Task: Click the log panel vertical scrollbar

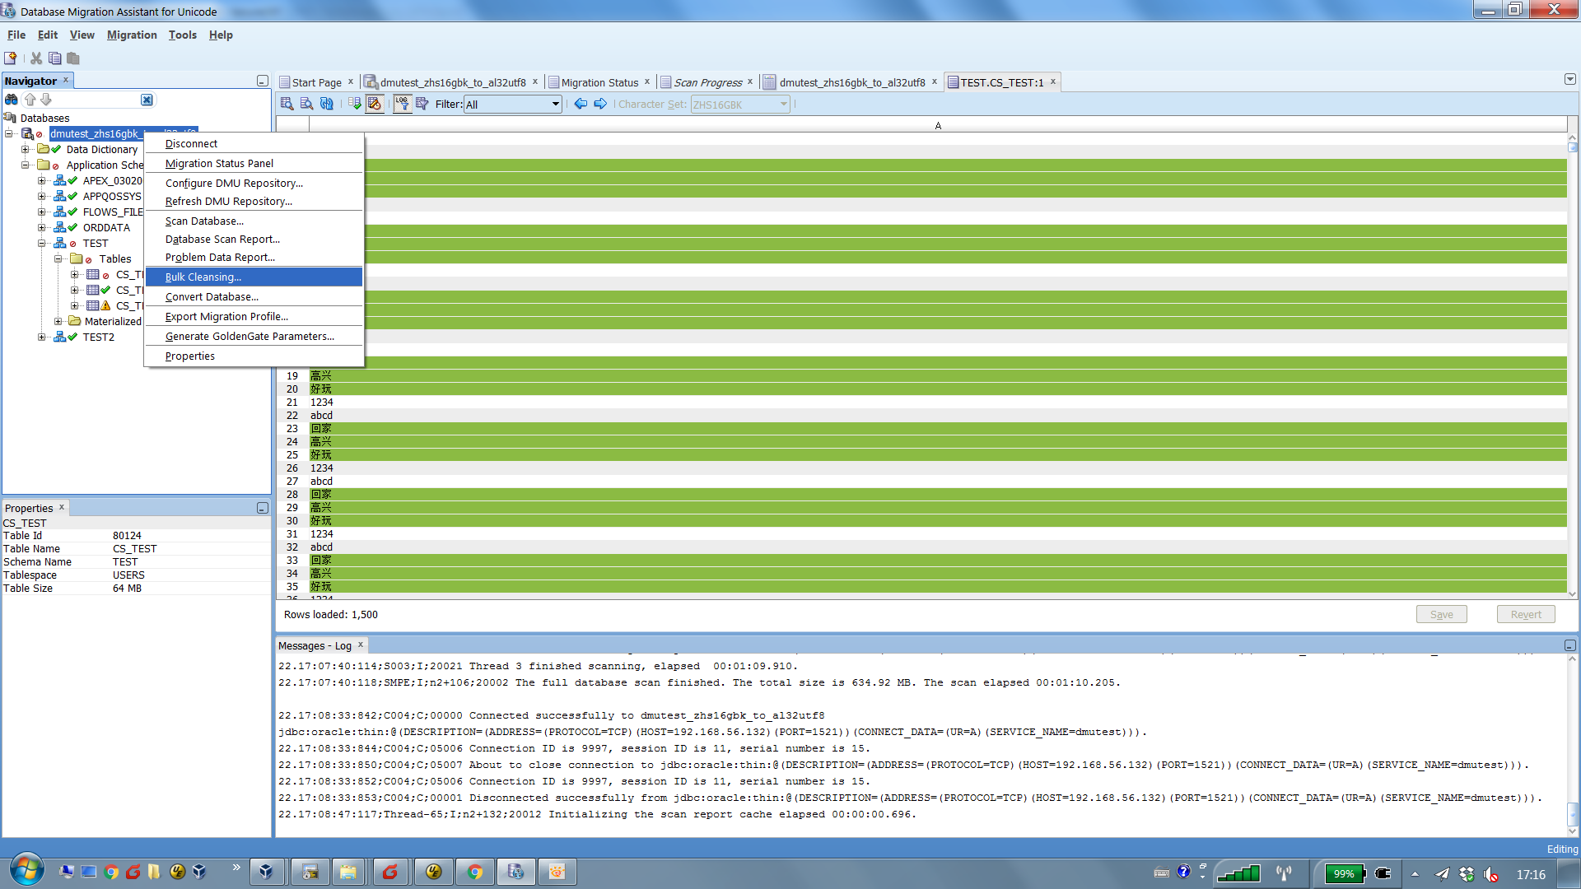Action: click(1573, 745)
